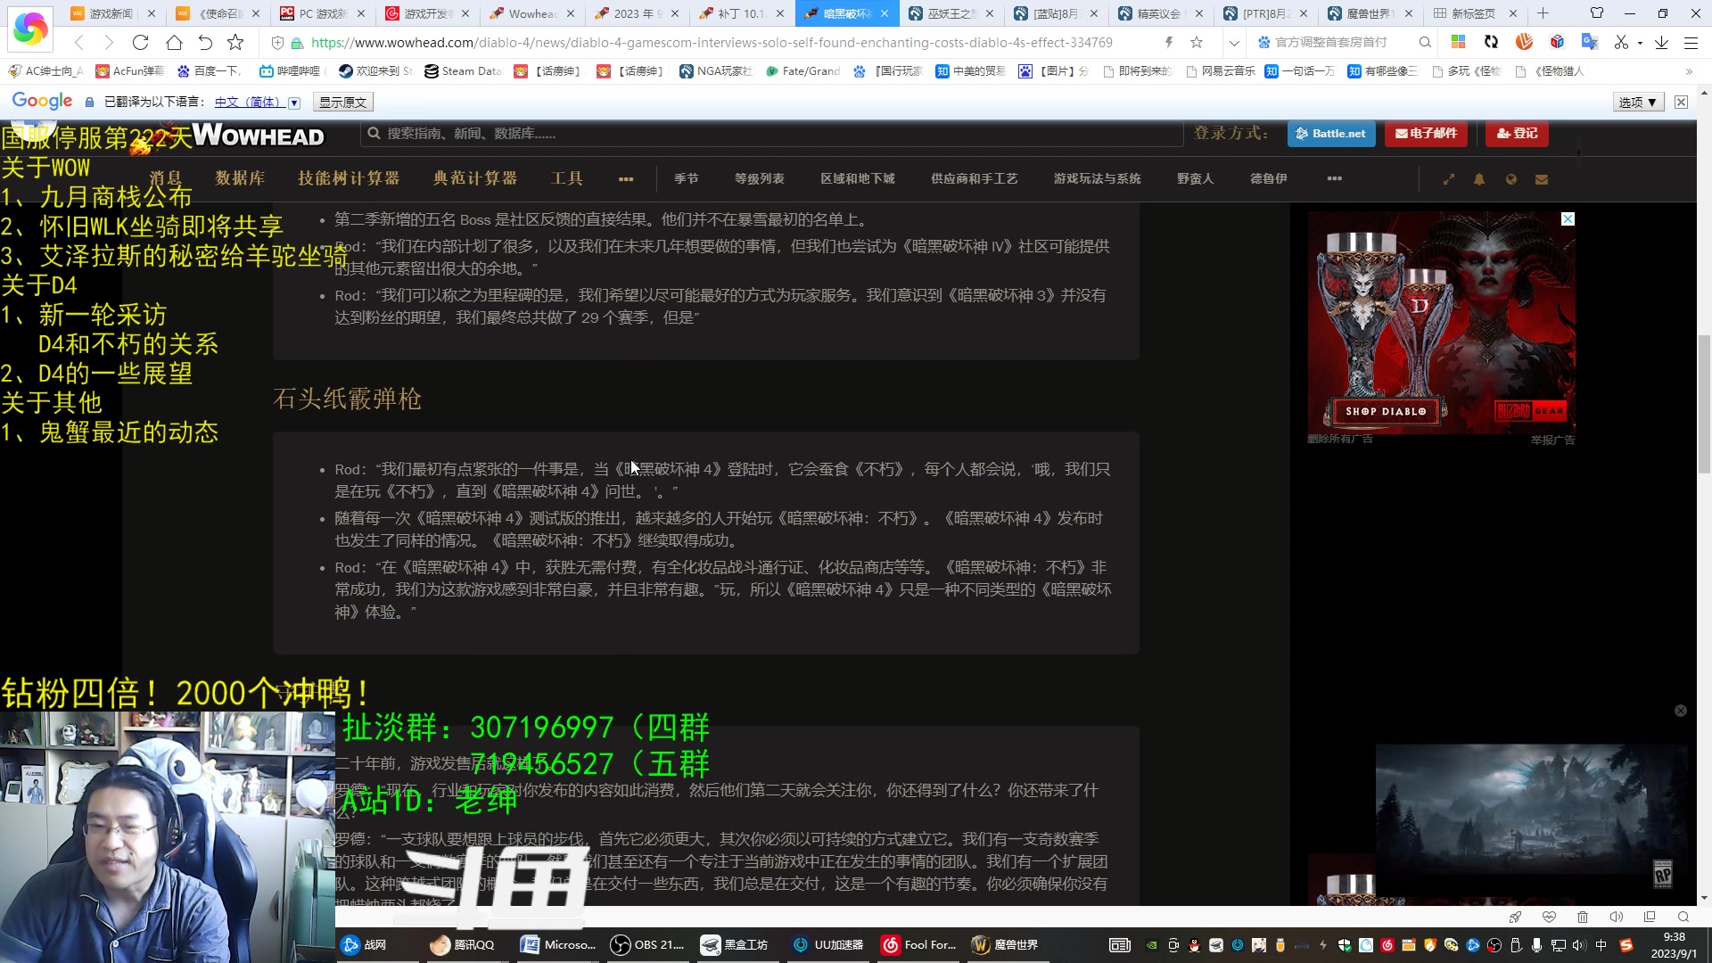The image size is (1712, 963).
Task: Click the Sogou input method S icon in the tray
Action: [x=1626, y=945]
